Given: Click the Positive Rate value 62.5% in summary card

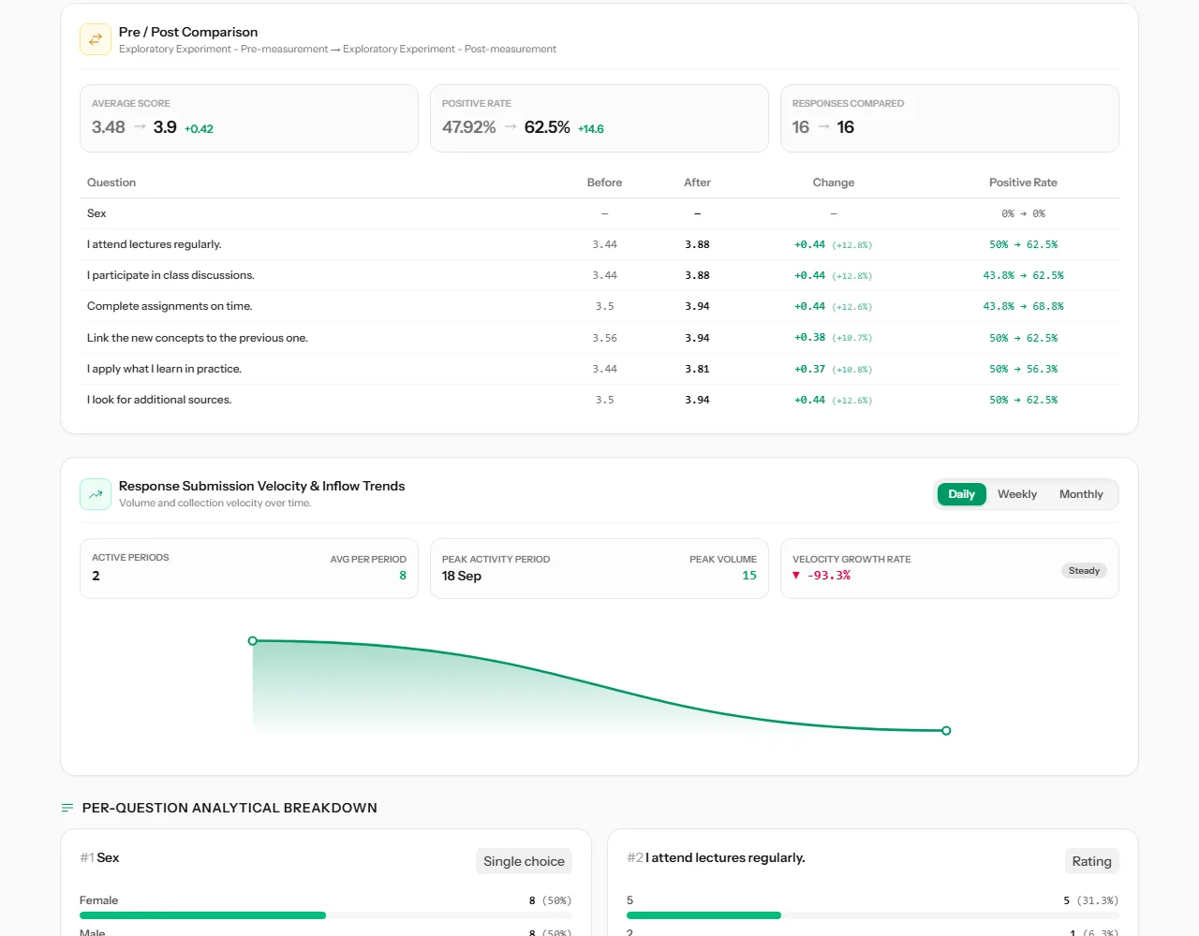Looking at the screenshot, I should [x=547, y=127].
